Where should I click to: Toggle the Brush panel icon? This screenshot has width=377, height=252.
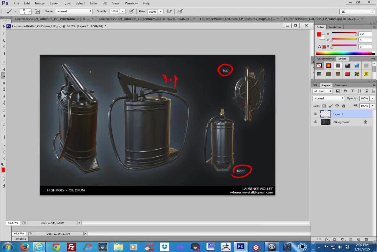coord(37,11)
